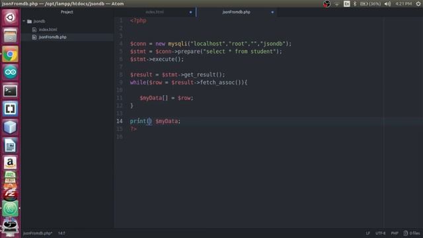Click line number 9 in gutter
The height and width of the screenshot is (238, 423).
pyautogui.click(x=121, y=83)
